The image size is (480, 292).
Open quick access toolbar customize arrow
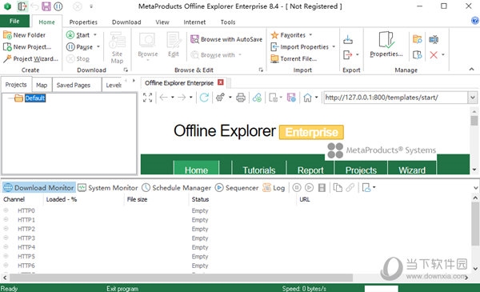[x=91, y=6]
